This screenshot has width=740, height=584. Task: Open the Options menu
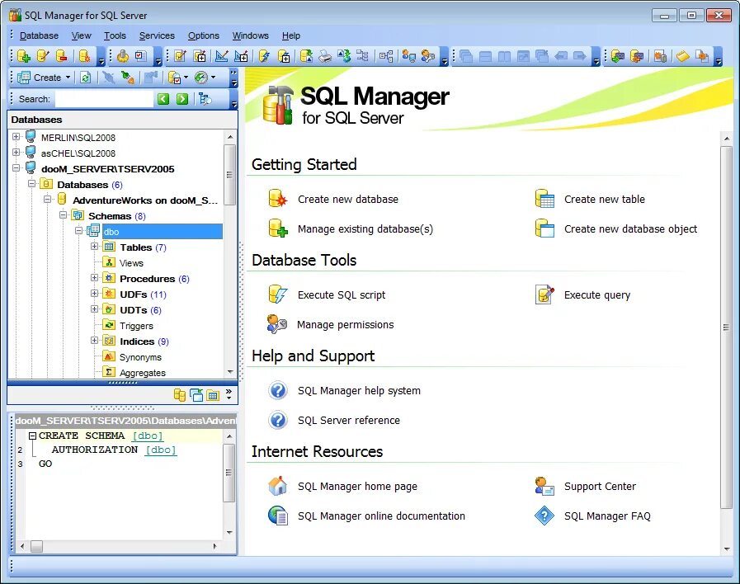204,35
